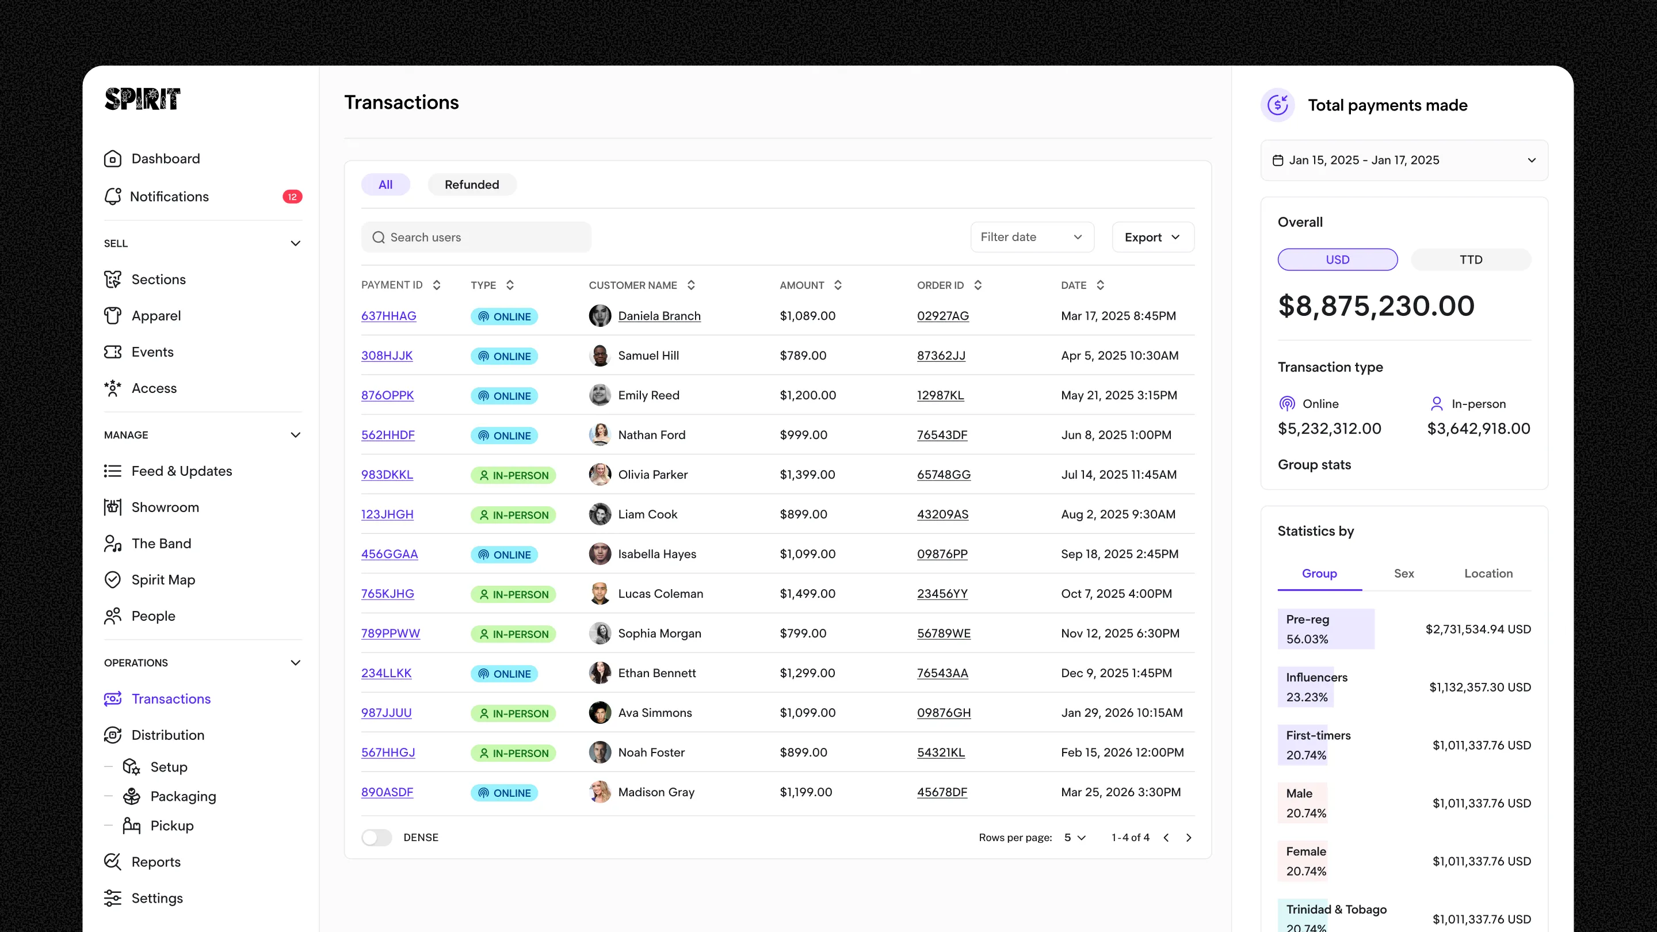The height and width of the screenshot is (932, 1657).
Task: Select the Location statistics tab
Action: 1488,573
